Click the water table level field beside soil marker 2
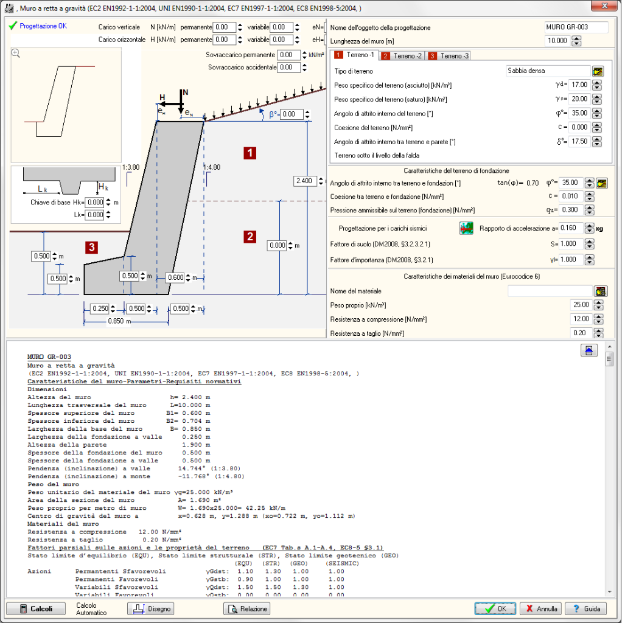 (277, 245)
